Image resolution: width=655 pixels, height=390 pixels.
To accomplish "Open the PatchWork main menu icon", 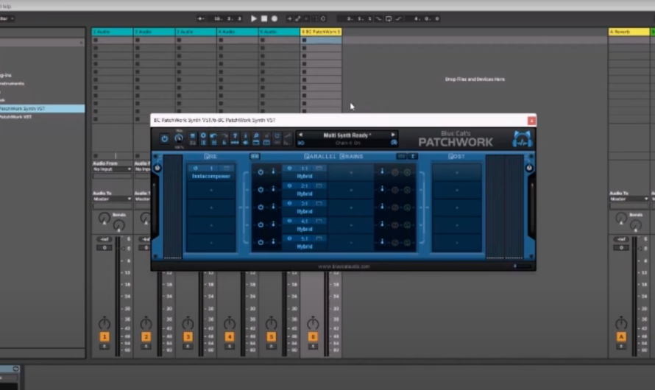I will [193, 135].
